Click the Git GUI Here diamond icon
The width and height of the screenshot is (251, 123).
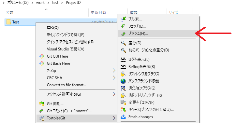coord(41,56)
